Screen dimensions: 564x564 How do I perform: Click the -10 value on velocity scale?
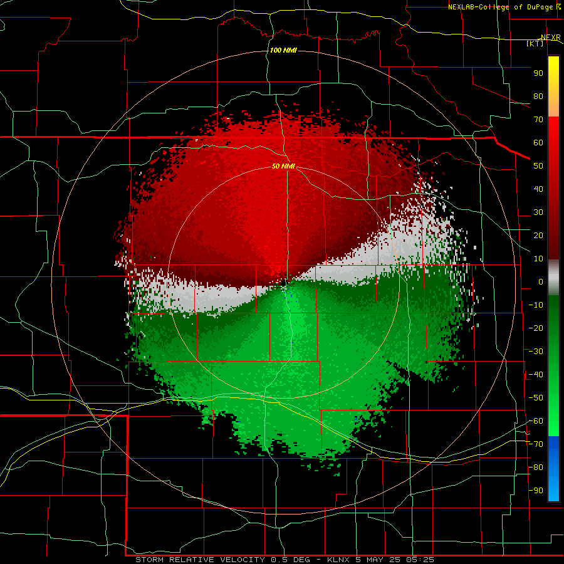point(536,305)
